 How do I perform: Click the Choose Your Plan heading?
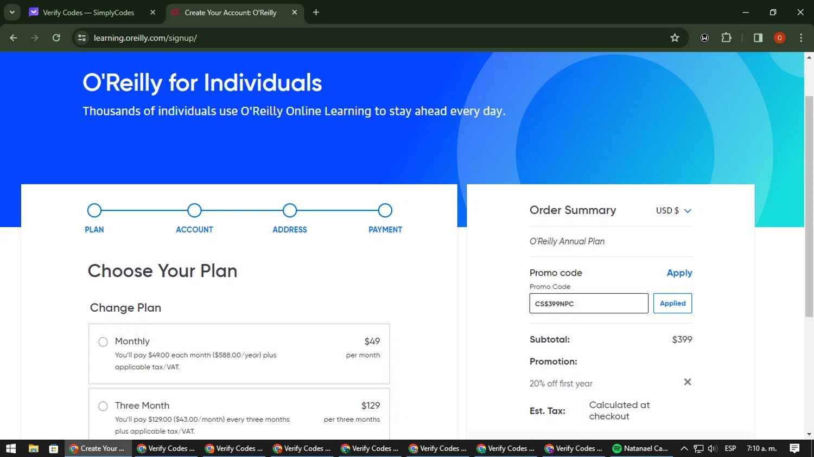click(163, 271)
